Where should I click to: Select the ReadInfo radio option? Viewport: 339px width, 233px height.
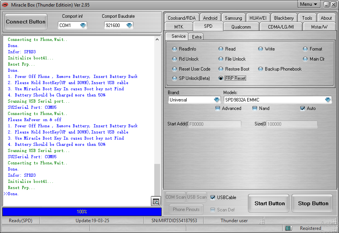coord(184,49)
